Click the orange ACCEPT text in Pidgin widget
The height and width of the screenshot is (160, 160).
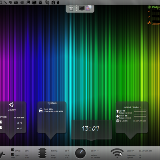tap(156, 24)
